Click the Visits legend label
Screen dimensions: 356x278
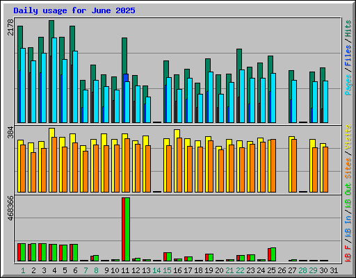click(x=348, y=138)
